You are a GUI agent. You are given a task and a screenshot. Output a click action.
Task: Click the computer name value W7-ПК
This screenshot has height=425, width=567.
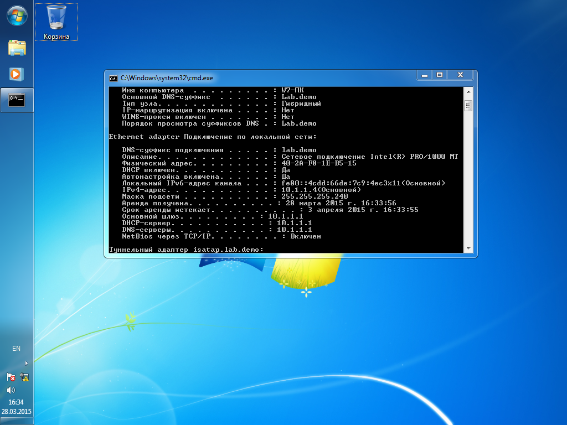(x=292, y=90)
